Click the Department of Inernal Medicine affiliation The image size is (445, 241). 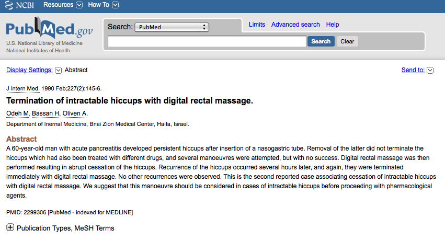coord(98,124)
